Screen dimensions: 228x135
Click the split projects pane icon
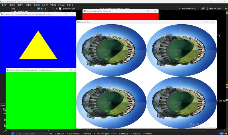42,9
